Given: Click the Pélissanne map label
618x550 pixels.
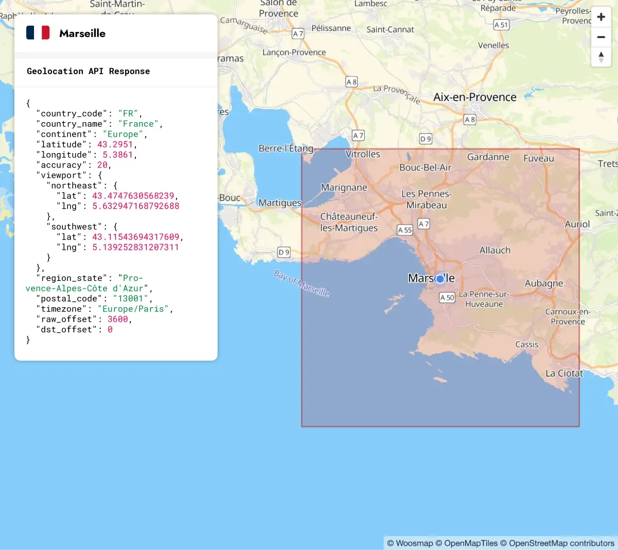Looking at the screenshot, I should [x=331, y=28].
